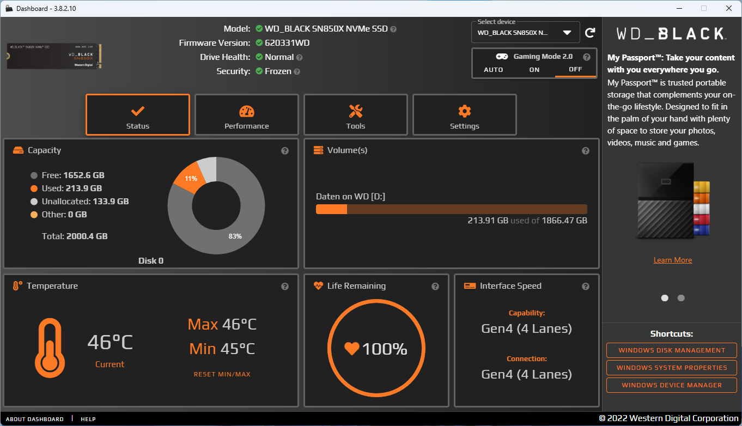742x426 pixels.
Task: Click the Capacity panel help icon
Action: pyautogui.click(x=285, y=151)
